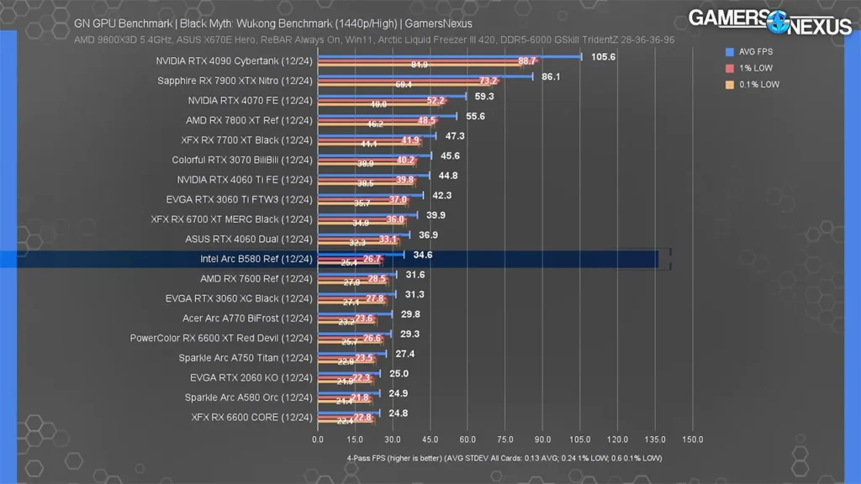
Task: Click the 34.6 value for Arc B580
Action: pos(423,255)
